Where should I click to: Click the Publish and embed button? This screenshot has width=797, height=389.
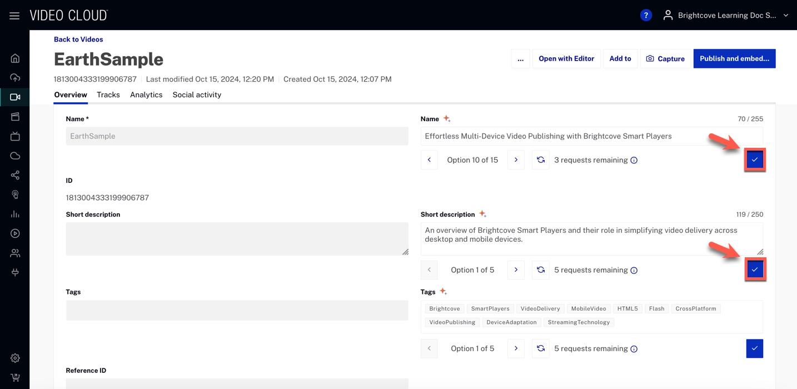[734, 59]
